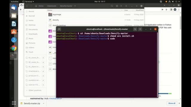Image resolution: width=191 pixels, height=107 pixels.
Task: Click the network icon in top bar
Action: [170, 1]
